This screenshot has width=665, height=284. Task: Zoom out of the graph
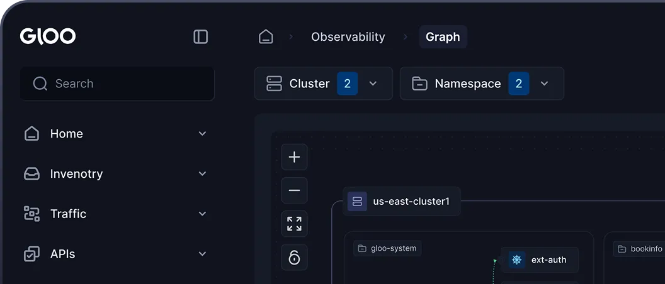(294, 190)
